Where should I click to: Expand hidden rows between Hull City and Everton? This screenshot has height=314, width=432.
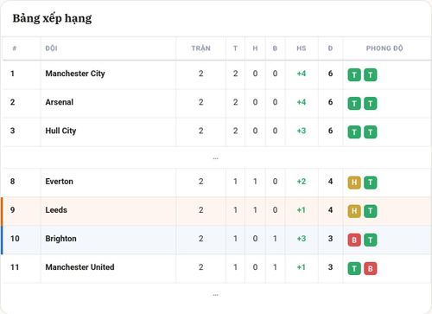pos(215,158)
